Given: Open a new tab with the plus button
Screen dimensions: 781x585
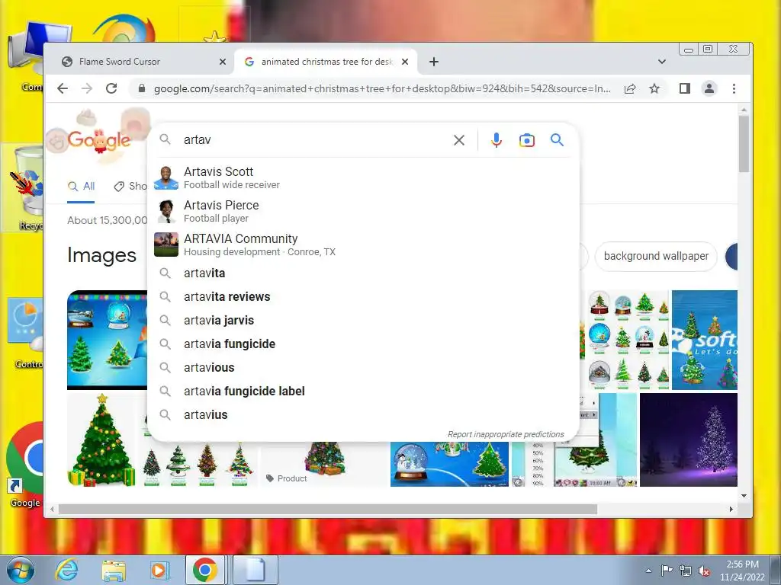Looking at the screenshot, I should tap(434, 62).
